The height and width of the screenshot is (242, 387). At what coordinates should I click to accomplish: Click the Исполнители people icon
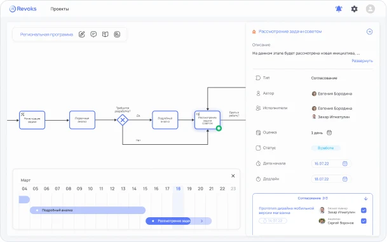258,108
